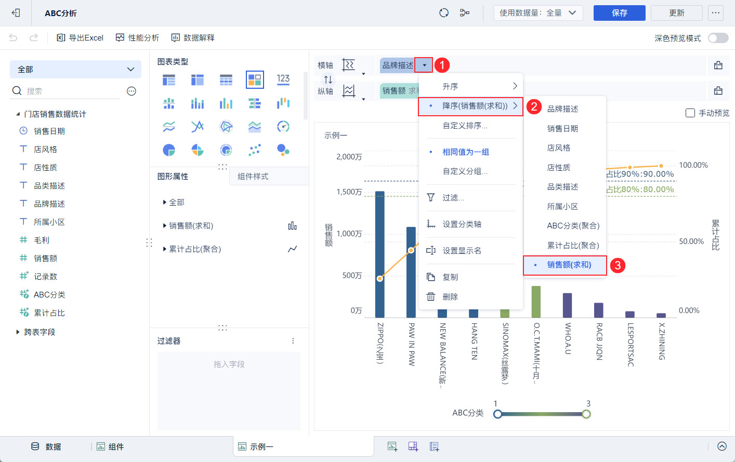Image resolution: width=735 pixels, height=462 pixels.
Task: Click line icon next to 累计占比(聚合)
Action: [x=293, y=249]
